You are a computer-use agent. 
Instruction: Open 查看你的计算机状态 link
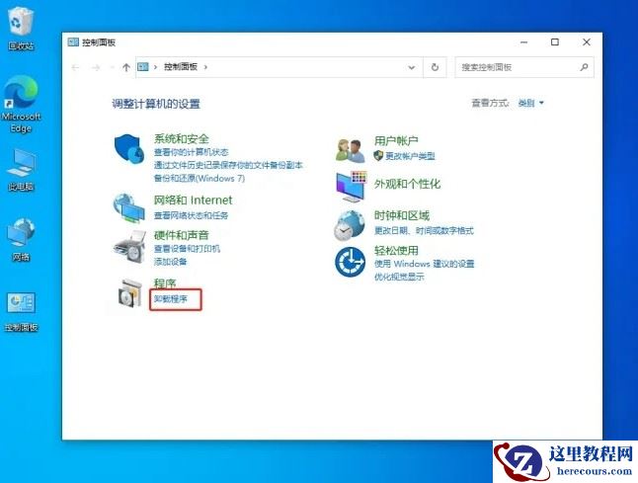pyautogui.click(x=192, y=152)
